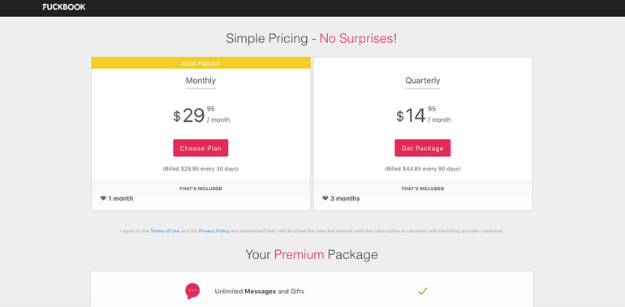625x307 pixels.
Task: Click the 1 month included item
Action: [117, 198]
